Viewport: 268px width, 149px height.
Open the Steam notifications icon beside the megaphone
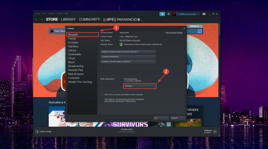169,14
